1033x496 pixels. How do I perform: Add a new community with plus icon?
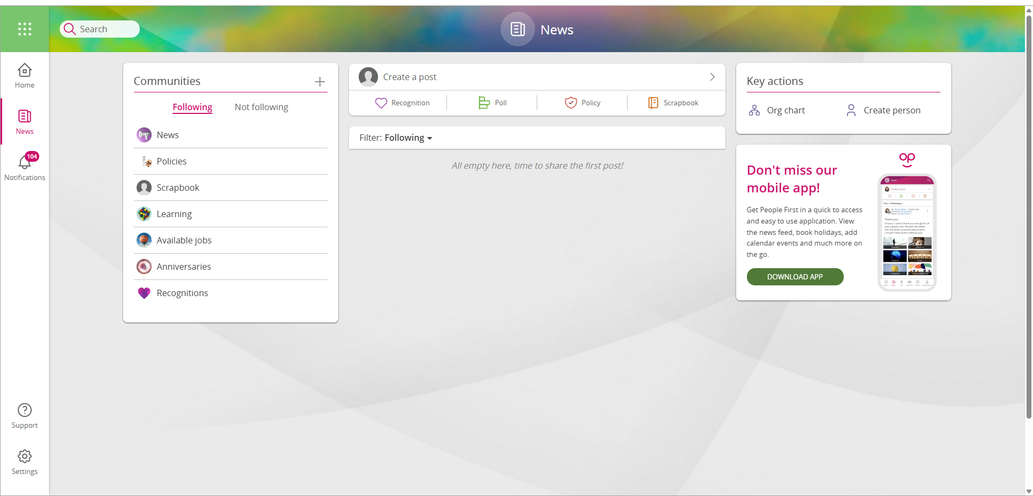click(x=320, y=82)
